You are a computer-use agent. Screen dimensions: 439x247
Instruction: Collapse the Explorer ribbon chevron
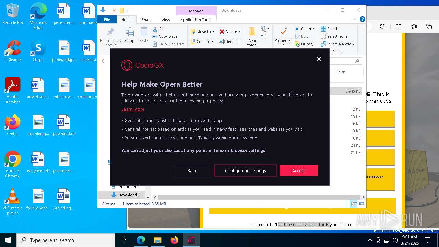click(x=355, y=20)
